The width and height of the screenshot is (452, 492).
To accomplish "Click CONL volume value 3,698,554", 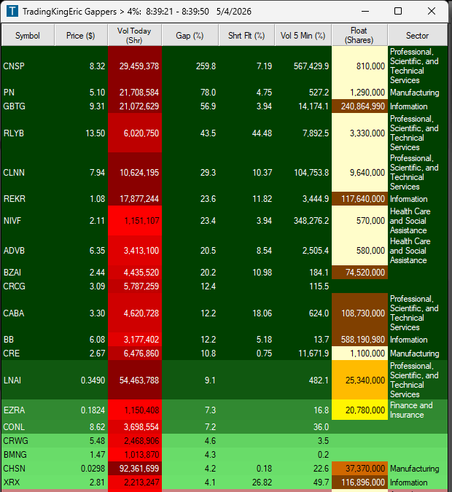I will click(135, 426).
